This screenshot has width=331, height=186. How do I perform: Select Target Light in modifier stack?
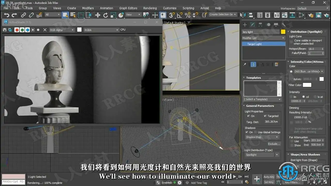click(263, 44)
